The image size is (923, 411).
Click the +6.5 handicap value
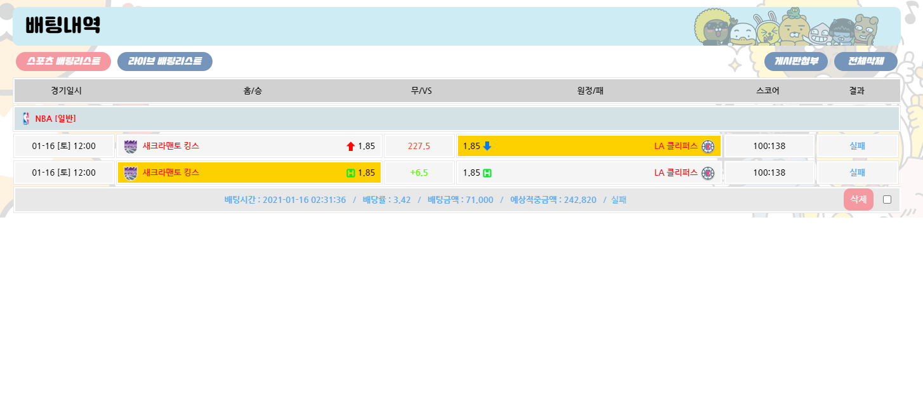[x=419, y=173]
